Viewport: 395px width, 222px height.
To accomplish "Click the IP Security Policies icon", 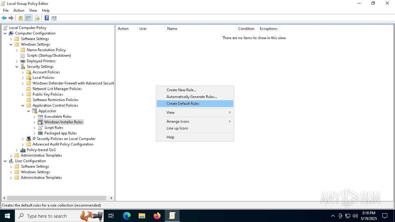I will [29, 139].
